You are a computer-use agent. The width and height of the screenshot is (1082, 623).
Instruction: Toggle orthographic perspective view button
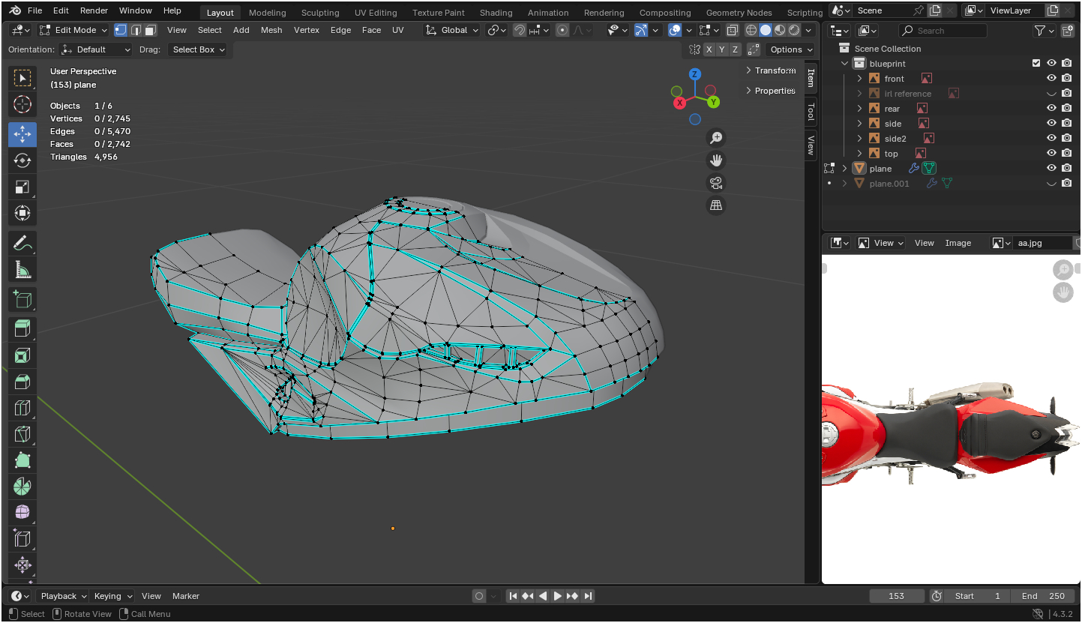[x=716, y=205]
